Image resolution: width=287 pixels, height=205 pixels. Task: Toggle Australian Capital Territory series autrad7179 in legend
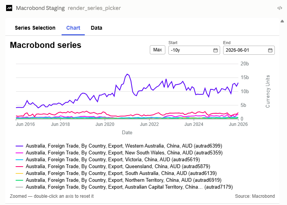pos(124,187)
